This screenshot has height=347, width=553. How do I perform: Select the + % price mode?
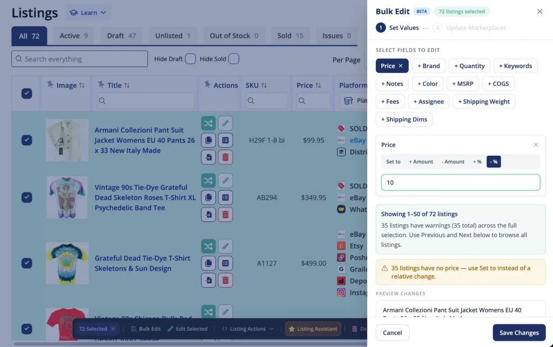477,162
